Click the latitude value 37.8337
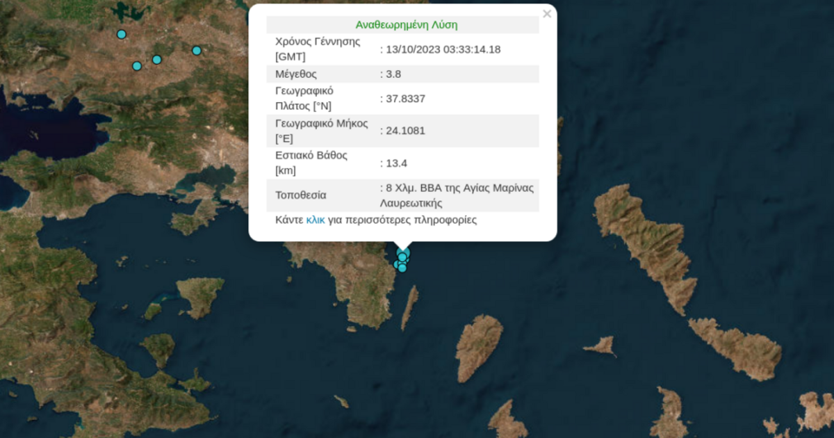The width and height of the screenshot is (834, 438). pos(405,99)
